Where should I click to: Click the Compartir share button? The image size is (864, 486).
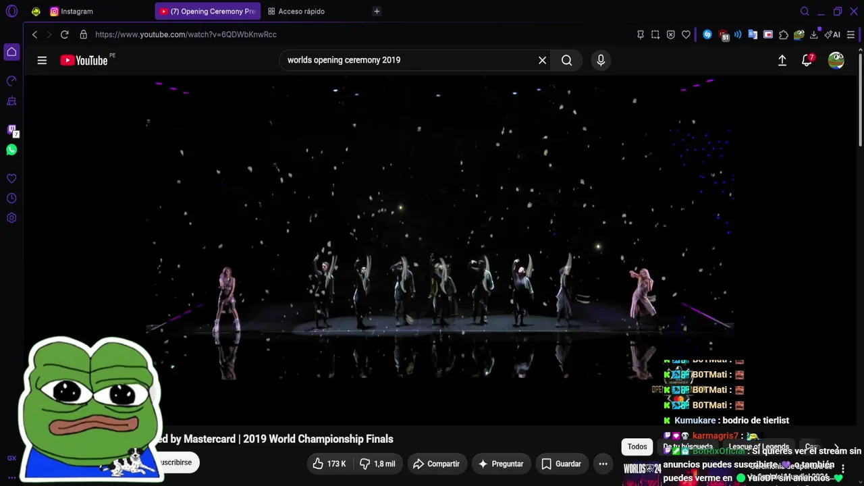(436, 464)
